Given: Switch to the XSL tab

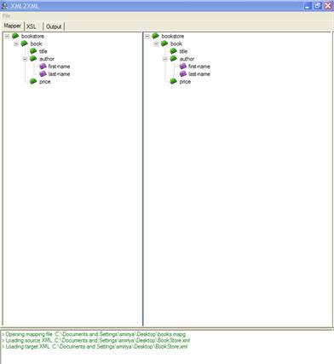Looking at the screenshot, I should [x=32, y=26].
